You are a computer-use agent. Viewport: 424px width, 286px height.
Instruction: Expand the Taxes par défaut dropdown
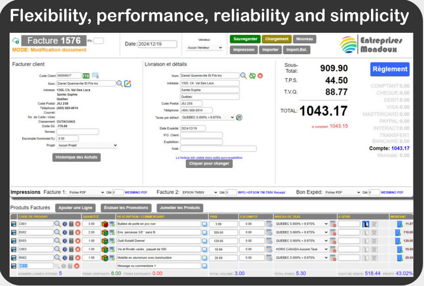point(207,118)
